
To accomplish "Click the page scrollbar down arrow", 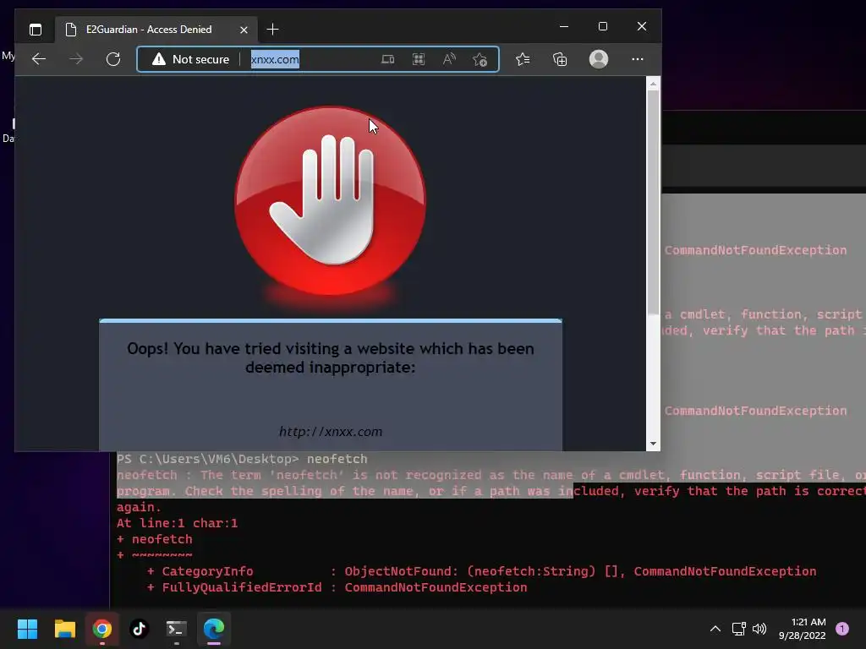I will pos(653,443).
